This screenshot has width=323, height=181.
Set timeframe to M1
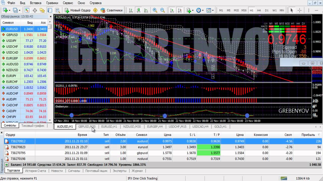[x=221, y=10]
